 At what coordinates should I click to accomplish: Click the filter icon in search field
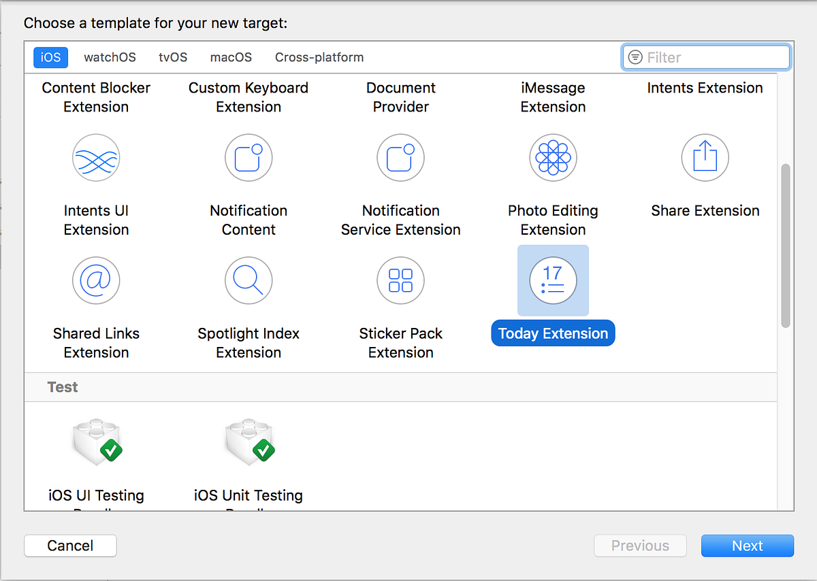click(635, 57)
